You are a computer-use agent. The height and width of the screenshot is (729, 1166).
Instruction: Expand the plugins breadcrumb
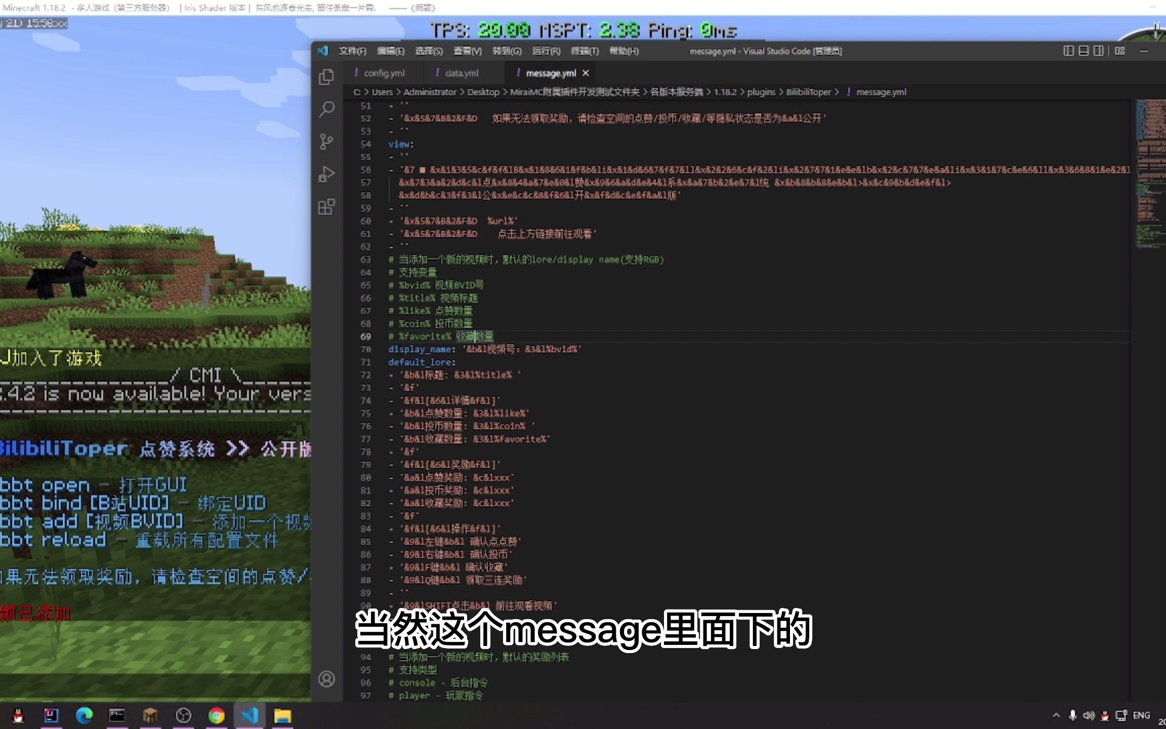coord(761,92)
